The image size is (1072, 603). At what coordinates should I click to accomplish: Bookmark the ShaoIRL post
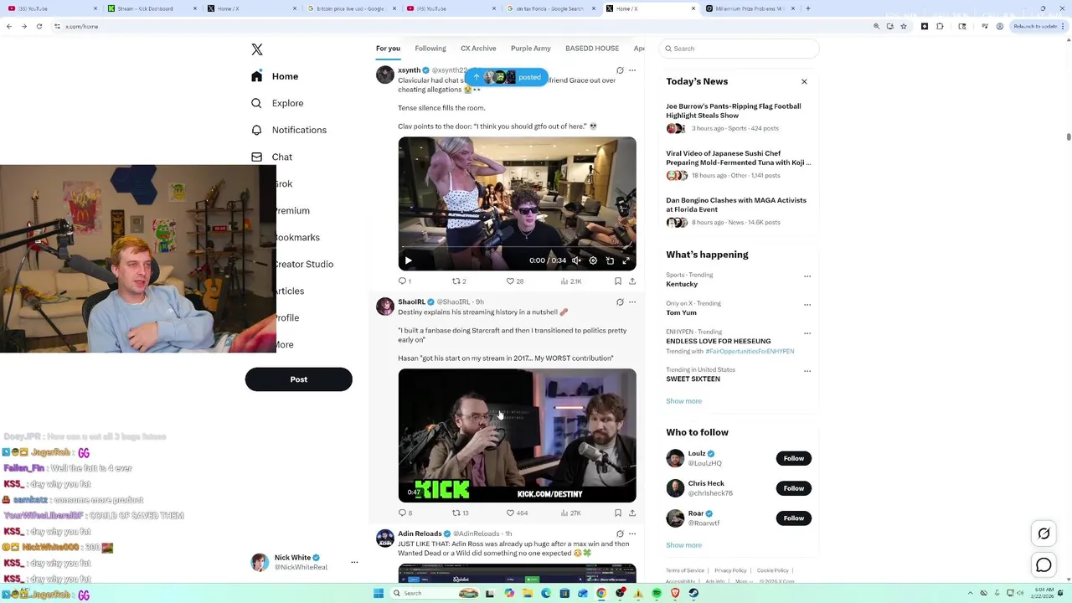(618, 513)
